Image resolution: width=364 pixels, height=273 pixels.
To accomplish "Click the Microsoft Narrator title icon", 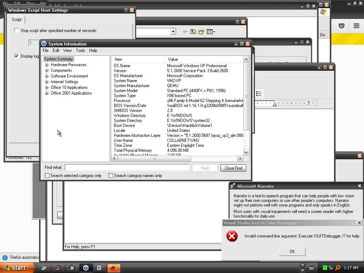I will [x=233, y=186].
